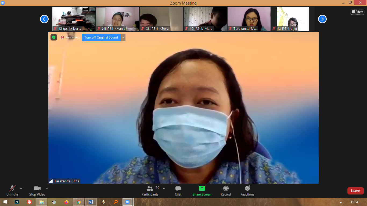Open Reactions menu
367x206 pixels.
(247, 191)
